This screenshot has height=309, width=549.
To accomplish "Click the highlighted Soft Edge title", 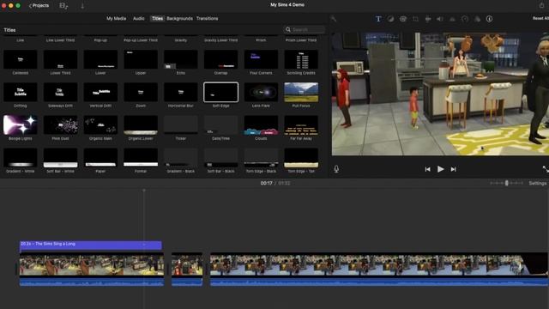I will coord(221,92).
